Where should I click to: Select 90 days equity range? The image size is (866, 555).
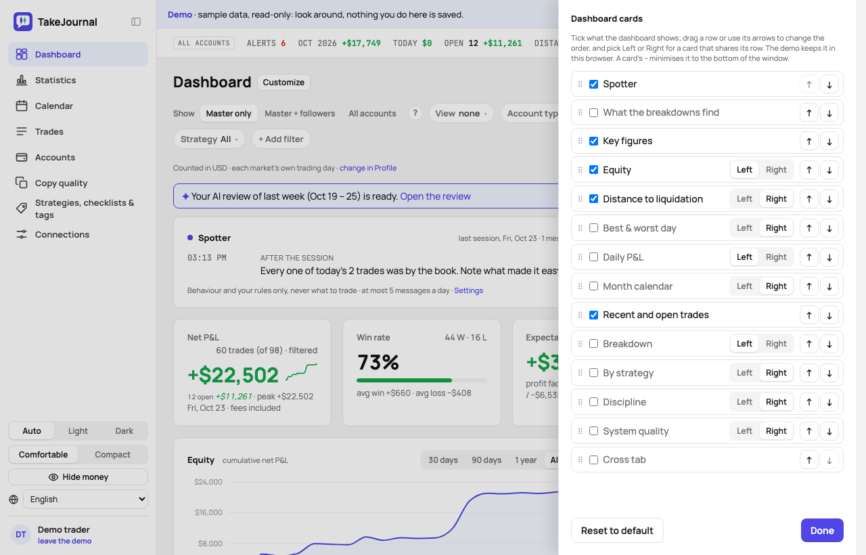click(486, 460)
